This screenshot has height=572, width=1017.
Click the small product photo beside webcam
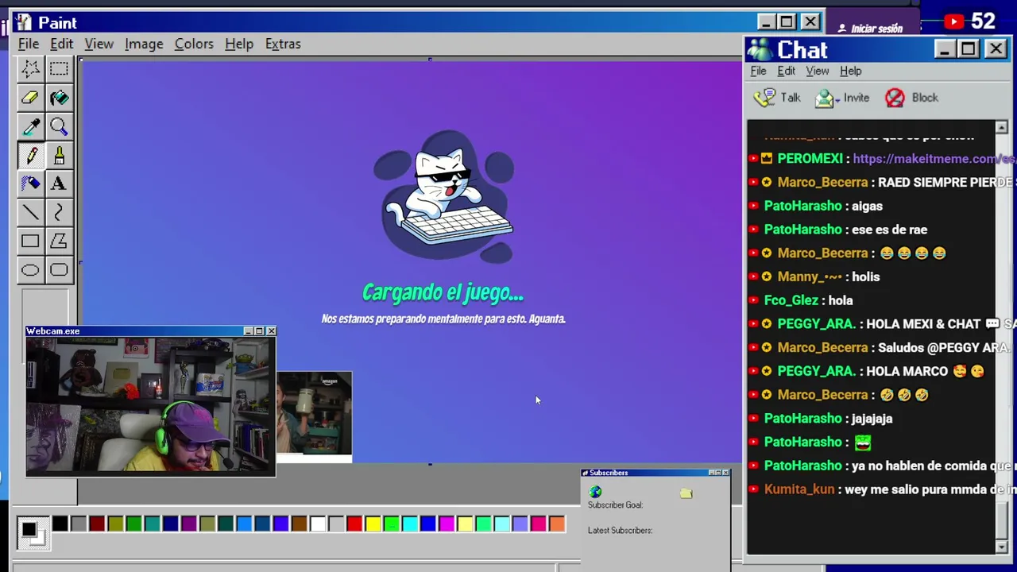coord(314,416)
